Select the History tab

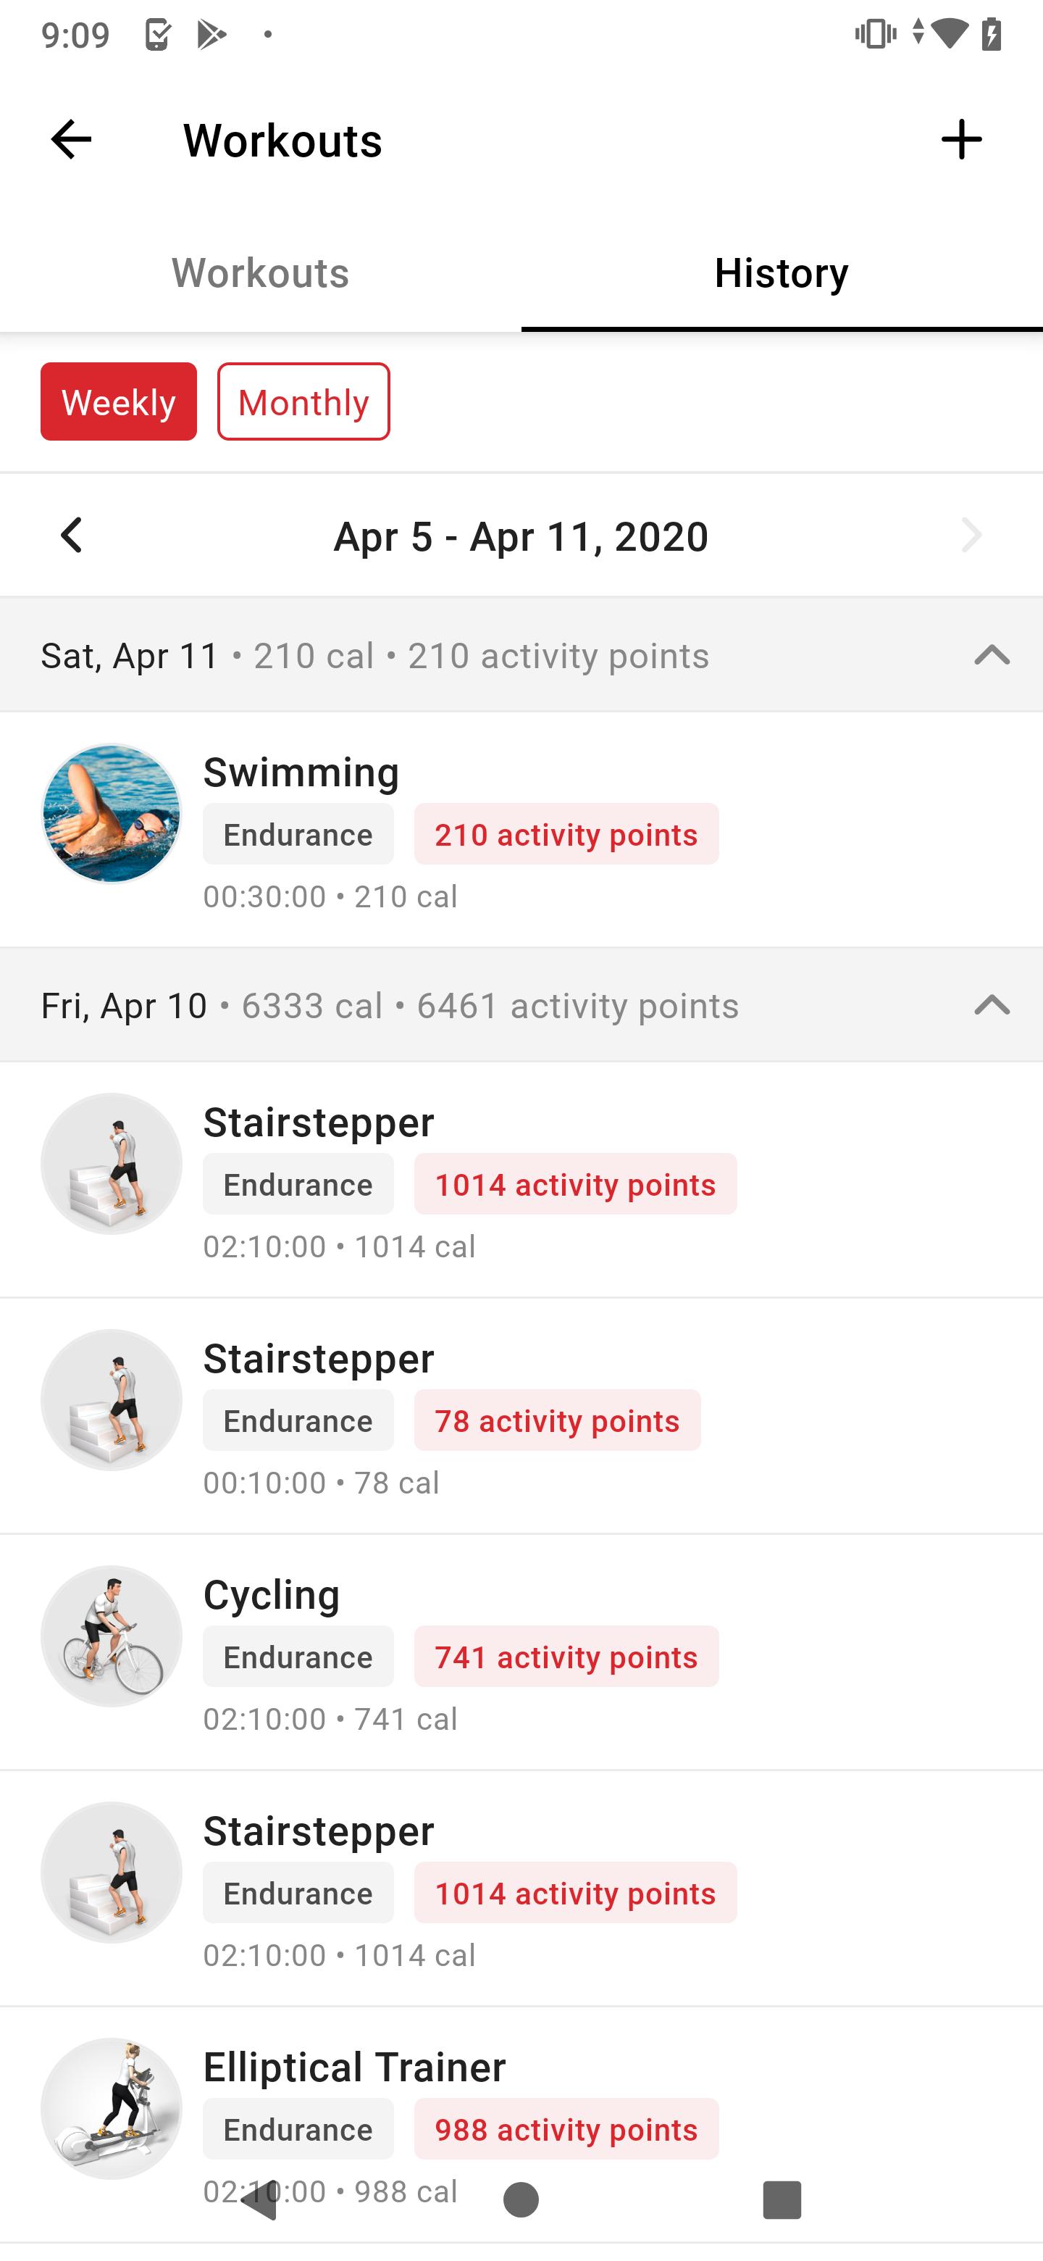tap(782, 273)
